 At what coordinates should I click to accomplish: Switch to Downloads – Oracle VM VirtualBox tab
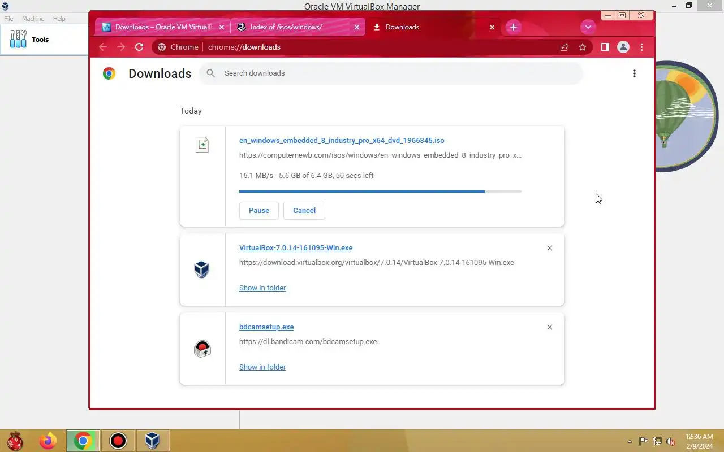pos(162,27)
